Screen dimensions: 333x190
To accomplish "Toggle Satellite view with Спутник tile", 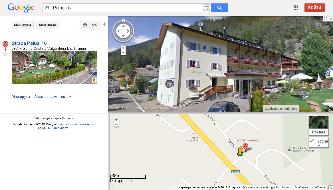I will [x=319, y=126].
